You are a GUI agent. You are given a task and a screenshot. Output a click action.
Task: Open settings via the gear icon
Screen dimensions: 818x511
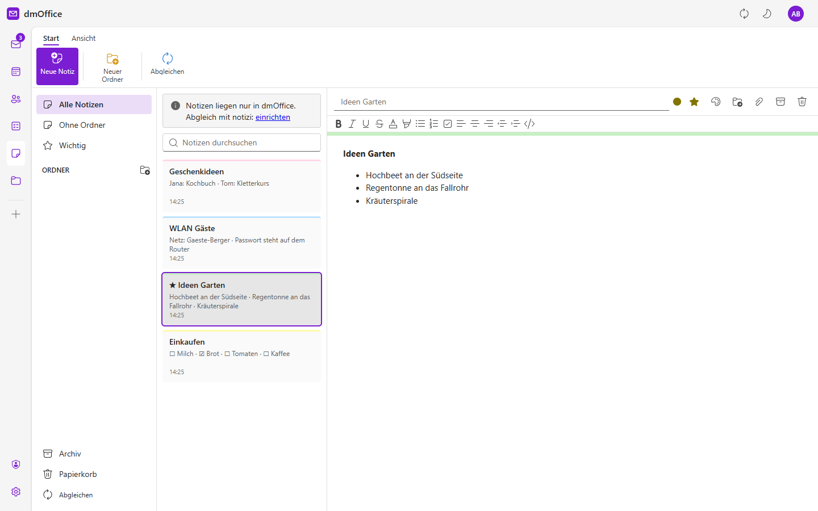pyautogui.click(x=16, y=492)
